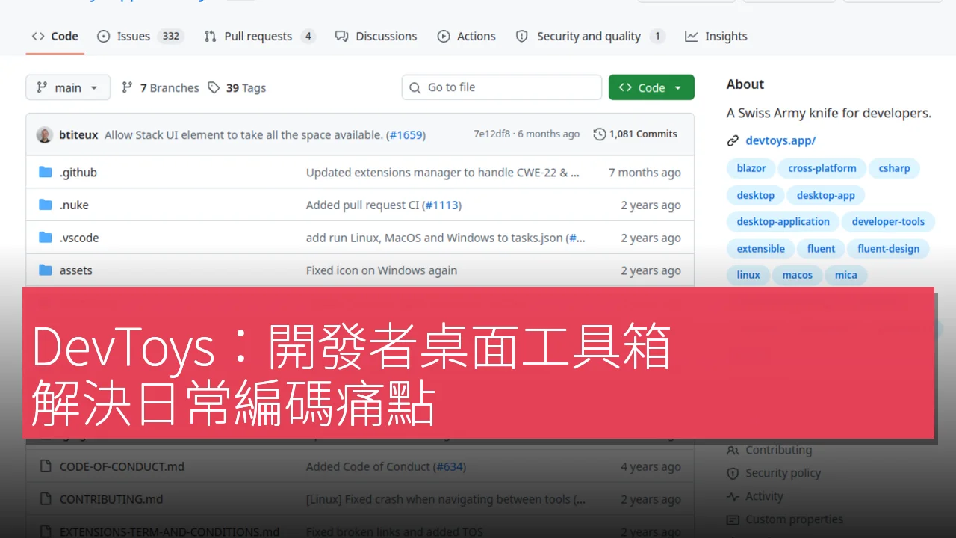Open the Security policy link
Screen dimensions: 956x538
click(774, 473)
